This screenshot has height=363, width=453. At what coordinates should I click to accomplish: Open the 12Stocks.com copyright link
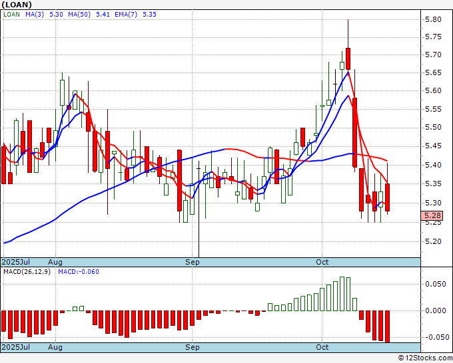click(425, 358)
